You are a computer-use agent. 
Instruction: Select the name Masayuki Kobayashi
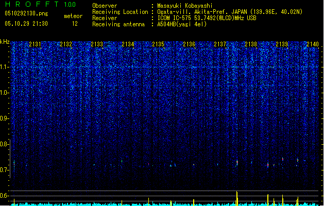(x=185, y=6)
